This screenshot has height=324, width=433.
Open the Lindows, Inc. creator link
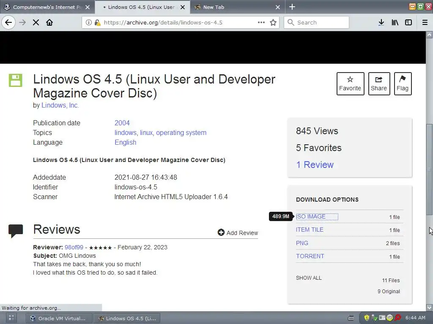60,105
